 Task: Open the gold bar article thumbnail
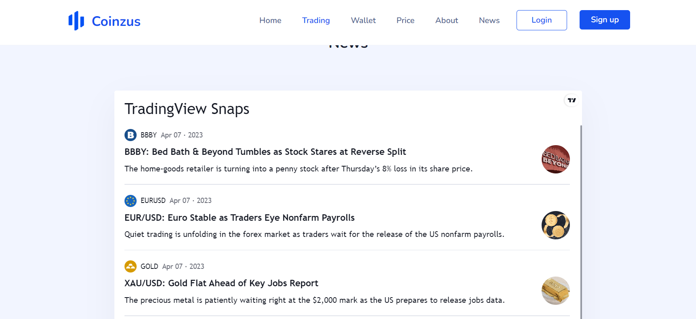[x=555, y=291]
